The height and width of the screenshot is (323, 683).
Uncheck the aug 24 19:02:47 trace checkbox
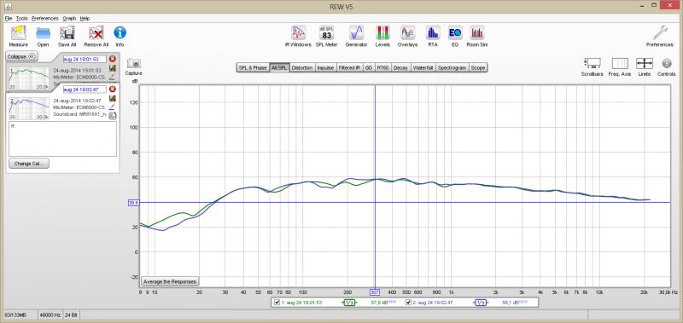[x=408, y=303]
